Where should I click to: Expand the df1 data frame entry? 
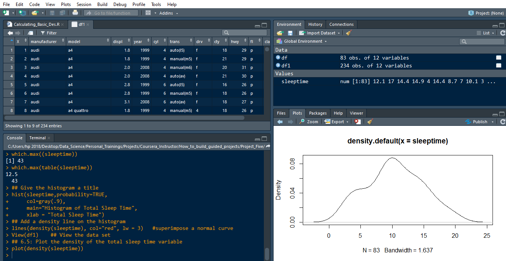click(278, 66)
